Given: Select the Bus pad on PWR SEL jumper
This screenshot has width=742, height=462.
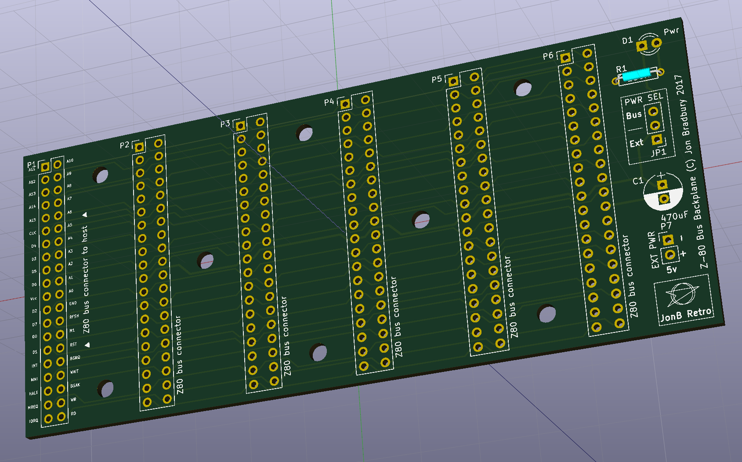Looking at the screenshot, I should (x=653, y=112).
